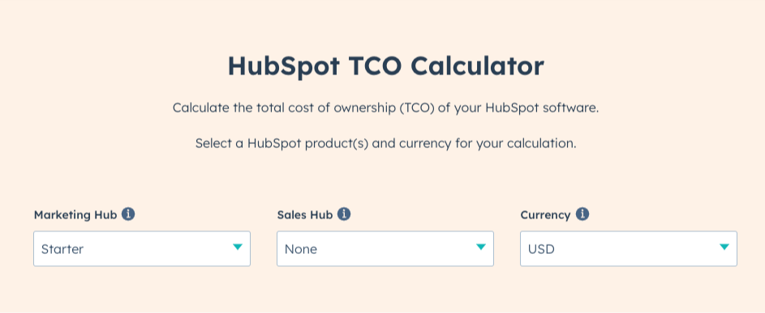
Task: Open the Marketing Hub select box
Action: [x=142, y=249]
